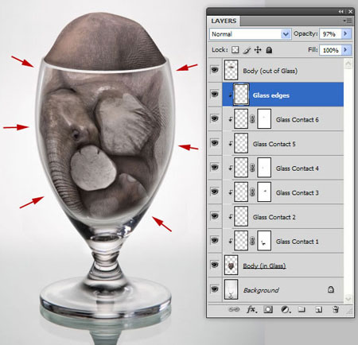Screen dimensions: 358x345
Task: Toggle visibility of Glass Contact 2
Action: [x=215, y=216]
